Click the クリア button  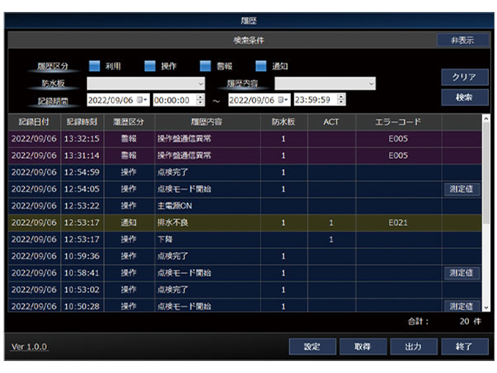coord(464,77)
